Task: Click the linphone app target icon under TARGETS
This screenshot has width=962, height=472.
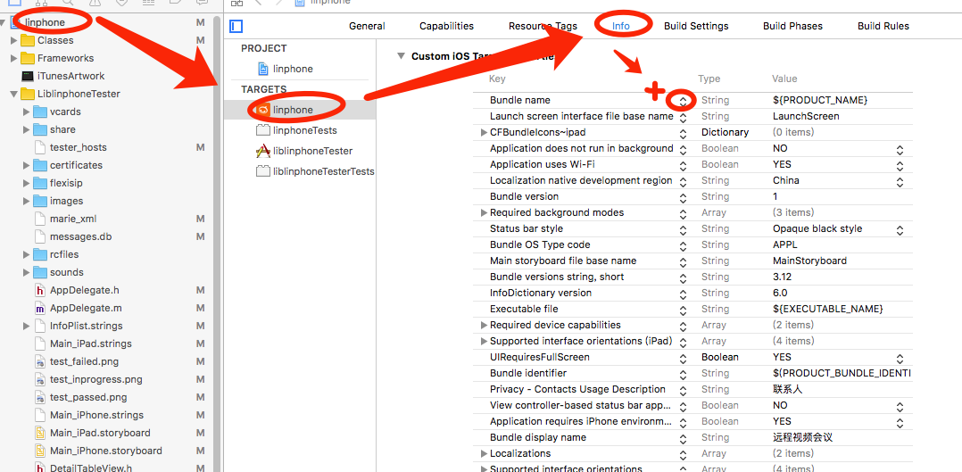Action: click(x=263, y=110)
